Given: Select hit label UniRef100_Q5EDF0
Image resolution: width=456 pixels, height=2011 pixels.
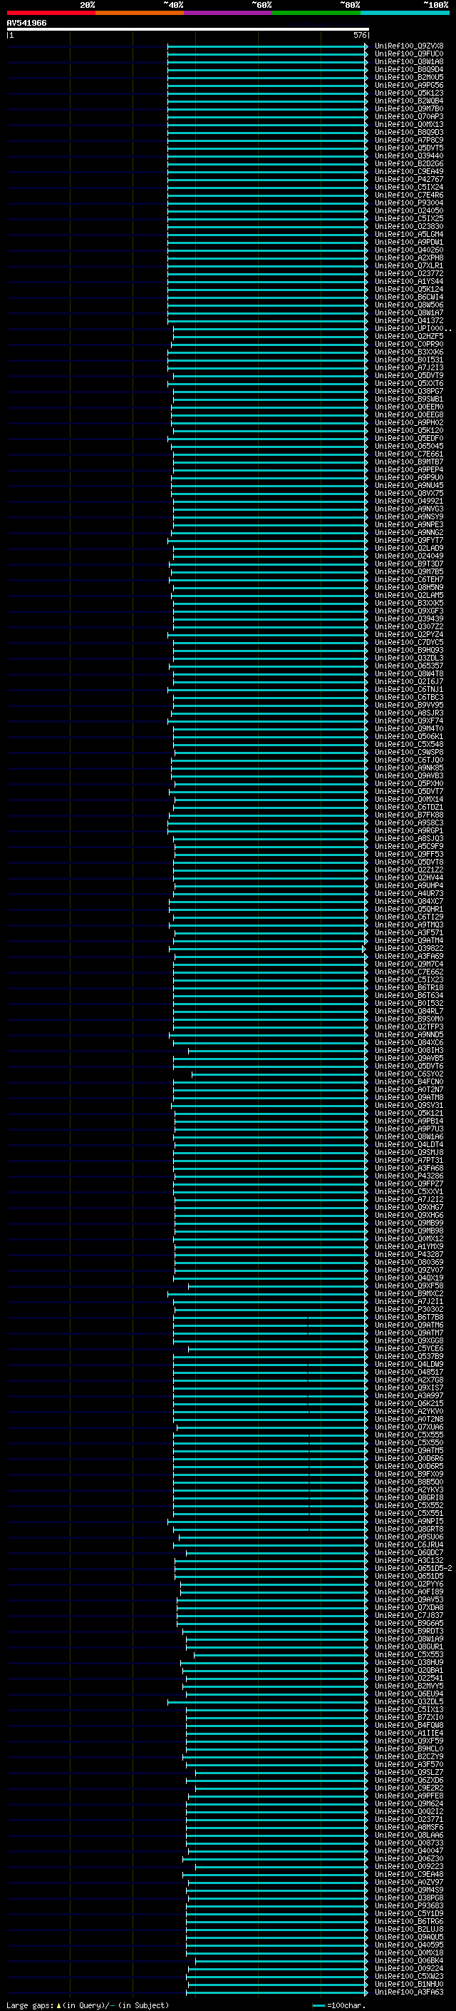Looking at the screenshot, I should (409, 438).
